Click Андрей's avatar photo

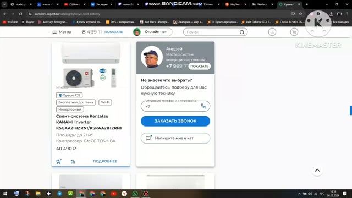[x=152, y=57]
